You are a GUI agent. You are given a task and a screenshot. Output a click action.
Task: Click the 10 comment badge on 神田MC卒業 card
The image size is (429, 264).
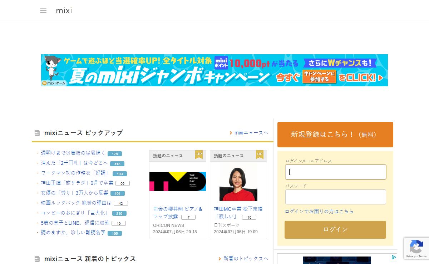[249, 217]
